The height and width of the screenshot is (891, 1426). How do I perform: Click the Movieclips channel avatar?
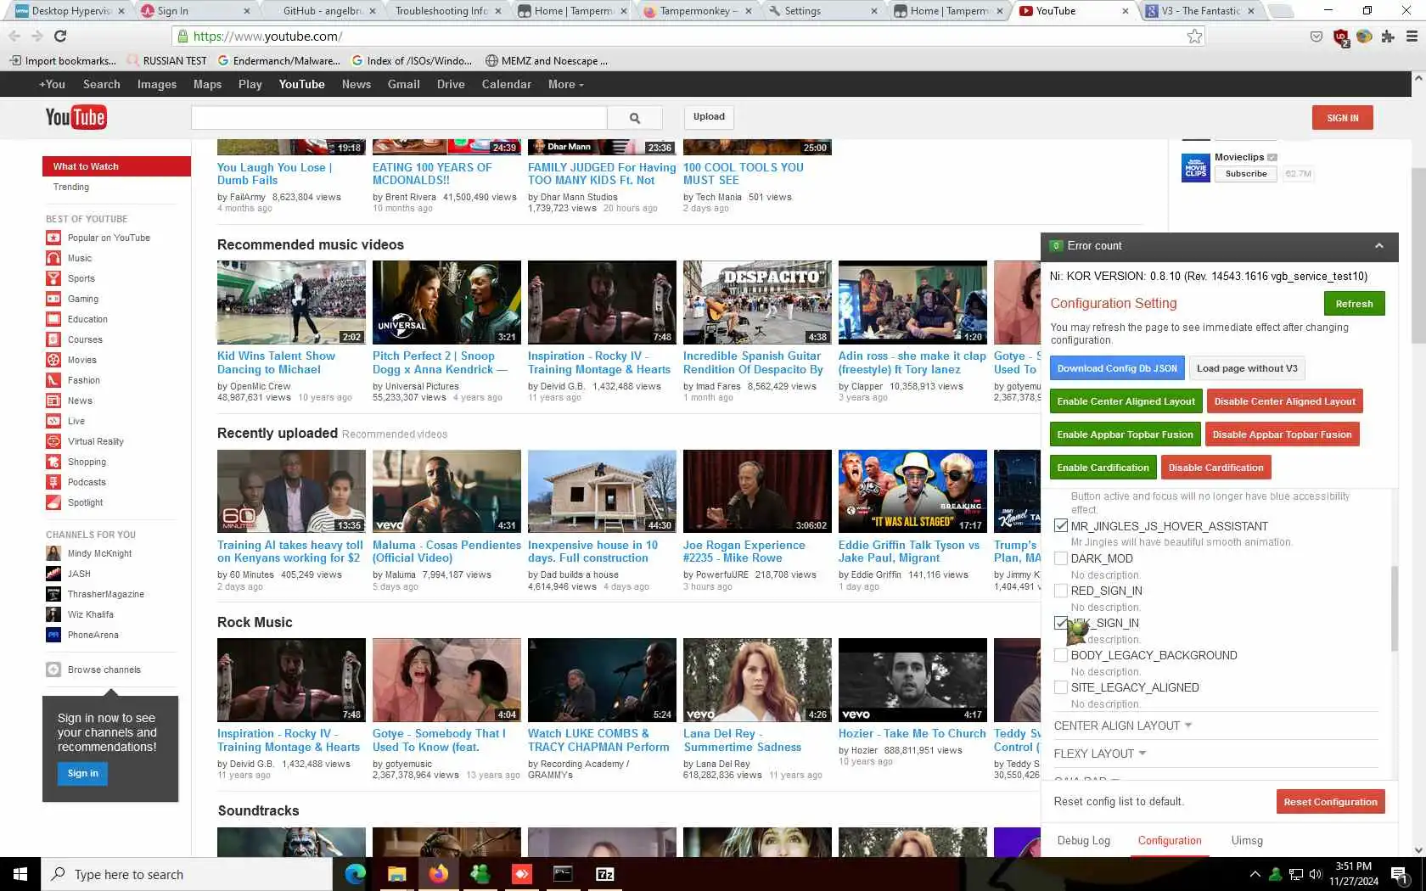pyautogui.click(x=1196, y=168)
